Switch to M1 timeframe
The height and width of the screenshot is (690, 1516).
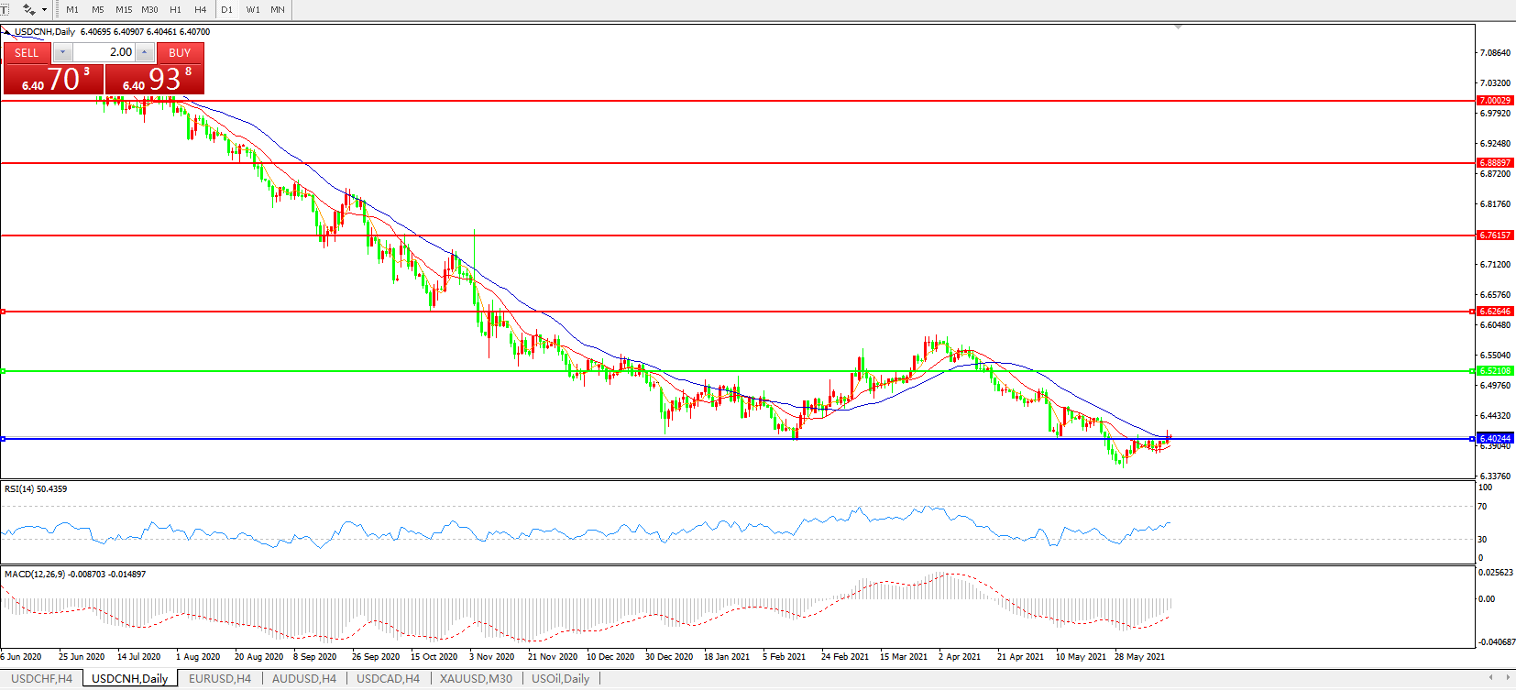[x=72, y=9]
